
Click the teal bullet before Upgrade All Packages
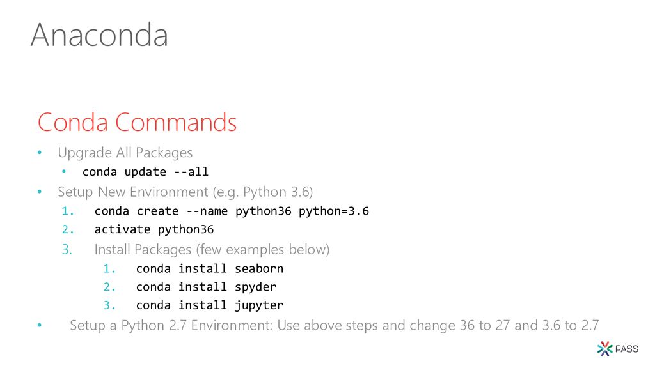(x=40, y=153)
